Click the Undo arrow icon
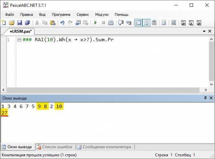 coord(62,23)
